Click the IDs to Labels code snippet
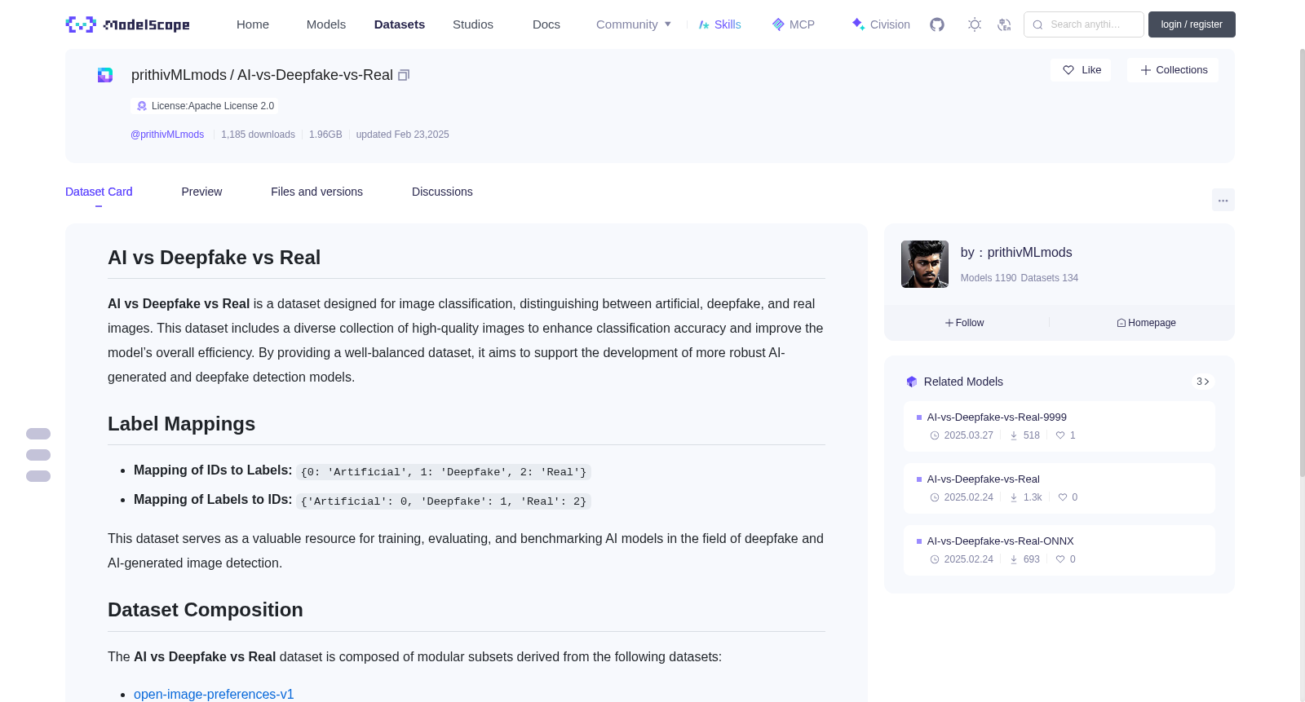This screenshot has width=1305, height=702. point(444,472)
